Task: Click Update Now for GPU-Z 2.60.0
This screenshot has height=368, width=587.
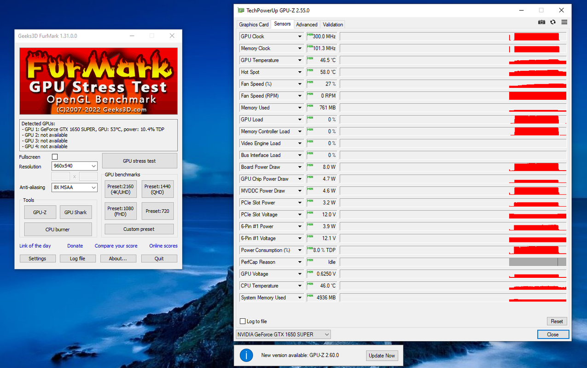Action: (x=382, y=356)
